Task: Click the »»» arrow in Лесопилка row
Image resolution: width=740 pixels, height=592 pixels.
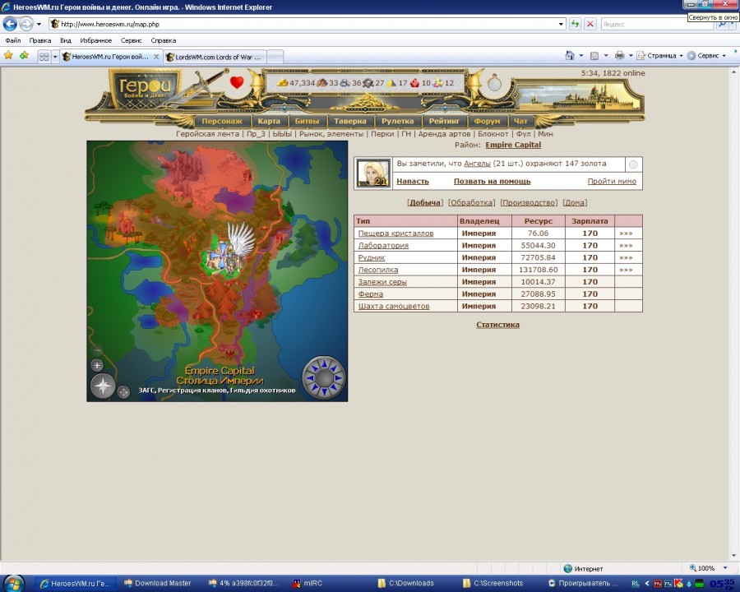Action: pyautogui.click(x=626, y=270)
